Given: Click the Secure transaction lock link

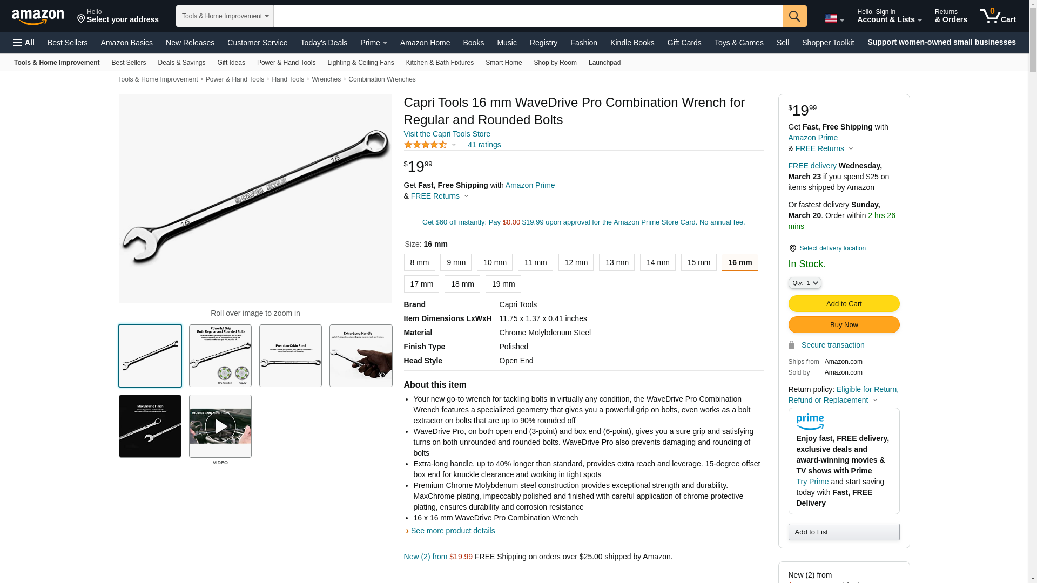Looking at the screenshot, I should point(826,345).
